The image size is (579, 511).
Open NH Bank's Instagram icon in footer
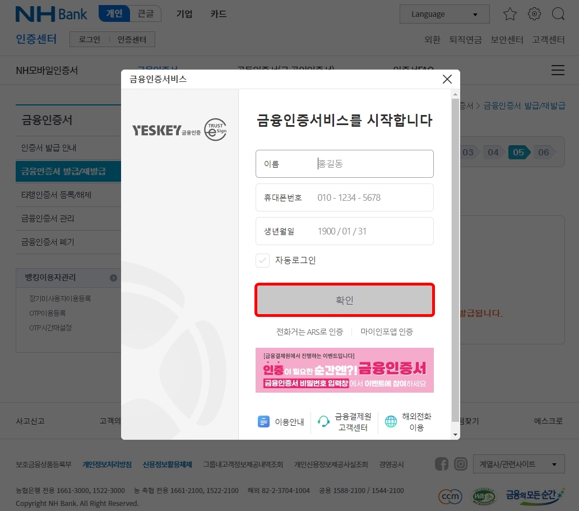461,464
